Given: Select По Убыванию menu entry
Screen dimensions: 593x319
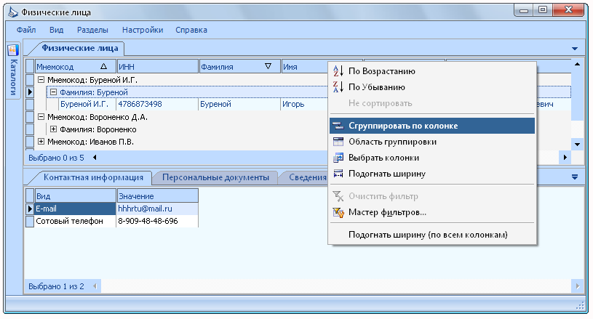Looking at the screenshot, I should click(432, 86).
